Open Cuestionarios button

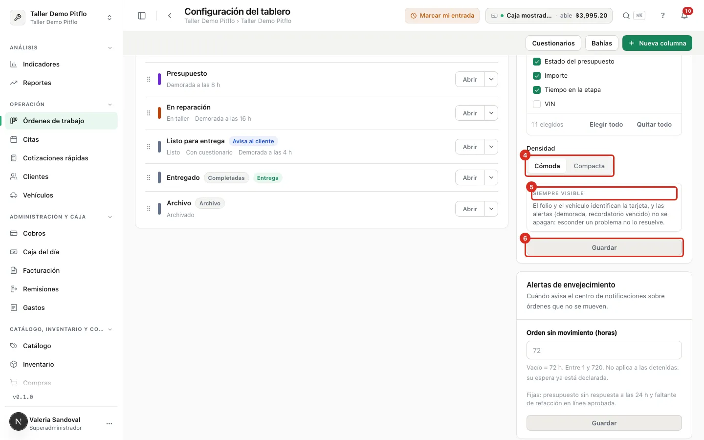pos(553,43)
